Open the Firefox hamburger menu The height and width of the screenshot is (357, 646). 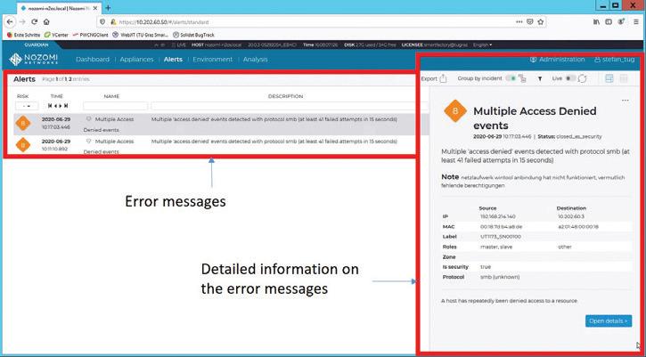(x=636, y=22)
